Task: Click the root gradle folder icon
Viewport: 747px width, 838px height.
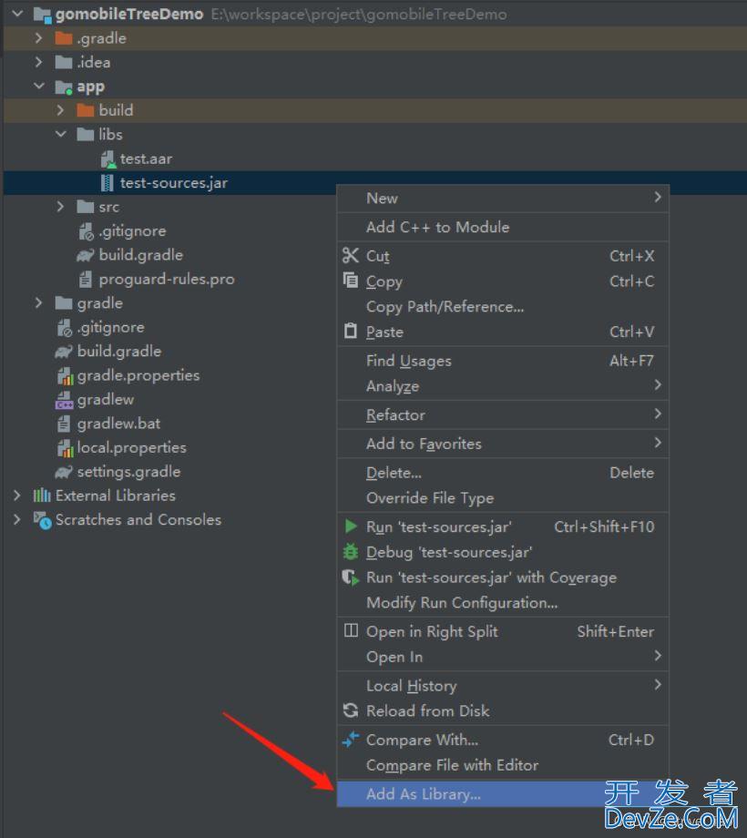Action: pyautogui.click(x=64, y=303)
